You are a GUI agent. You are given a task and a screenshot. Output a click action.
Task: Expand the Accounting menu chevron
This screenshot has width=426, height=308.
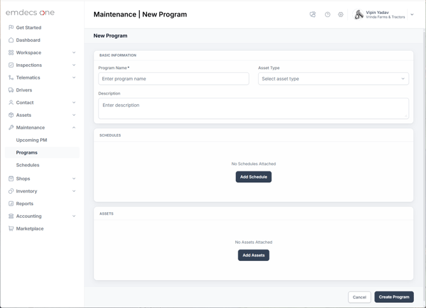[74, 216]
